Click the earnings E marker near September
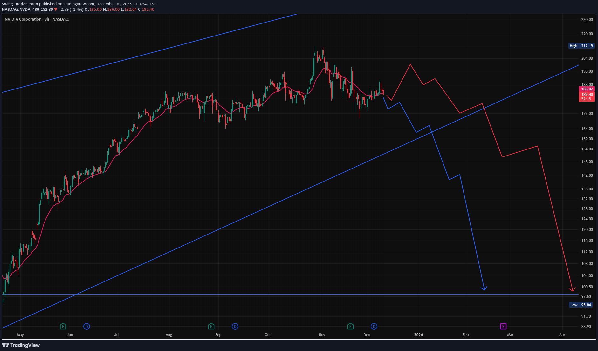Image resolution: width=598 pixels, height=351 pixels. coord(211,326)
